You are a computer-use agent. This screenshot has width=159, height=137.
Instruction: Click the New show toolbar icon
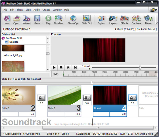(7, 20)
